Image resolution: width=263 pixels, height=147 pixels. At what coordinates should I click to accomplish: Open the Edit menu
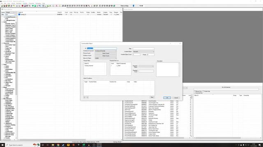tap(5, 3)
